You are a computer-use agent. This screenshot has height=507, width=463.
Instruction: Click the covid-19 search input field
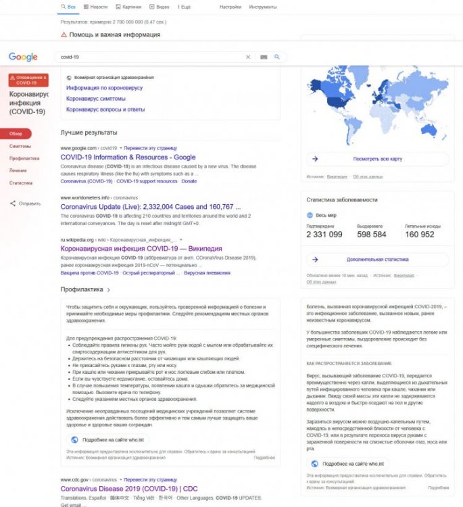(x=152, y=57)
